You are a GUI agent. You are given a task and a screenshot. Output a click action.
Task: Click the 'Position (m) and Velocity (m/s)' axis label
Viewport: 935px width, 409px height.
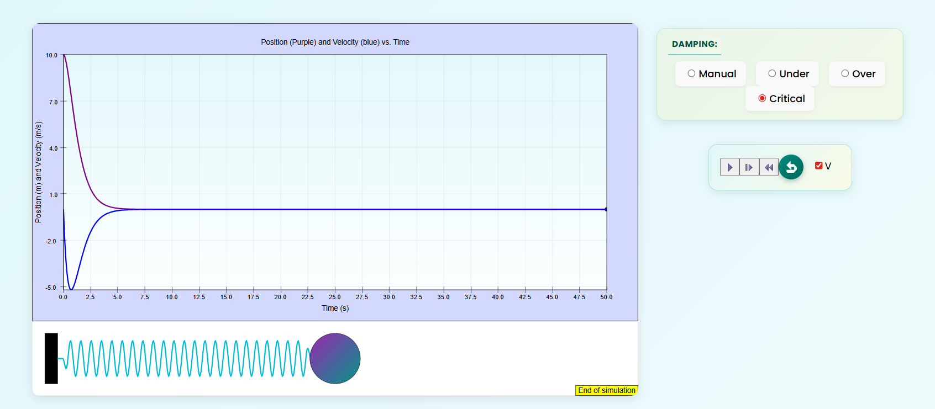(x=38, y=172)
